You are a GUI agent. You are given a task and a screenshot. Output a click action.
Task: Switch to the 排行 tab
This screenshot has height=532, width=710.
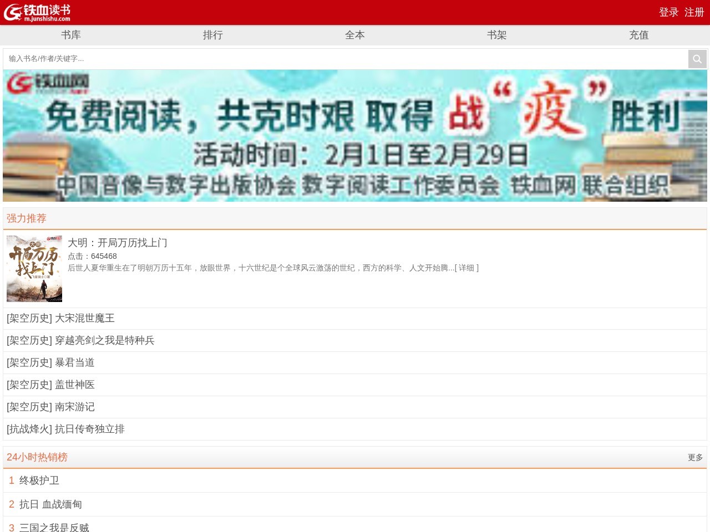(214, 35)
